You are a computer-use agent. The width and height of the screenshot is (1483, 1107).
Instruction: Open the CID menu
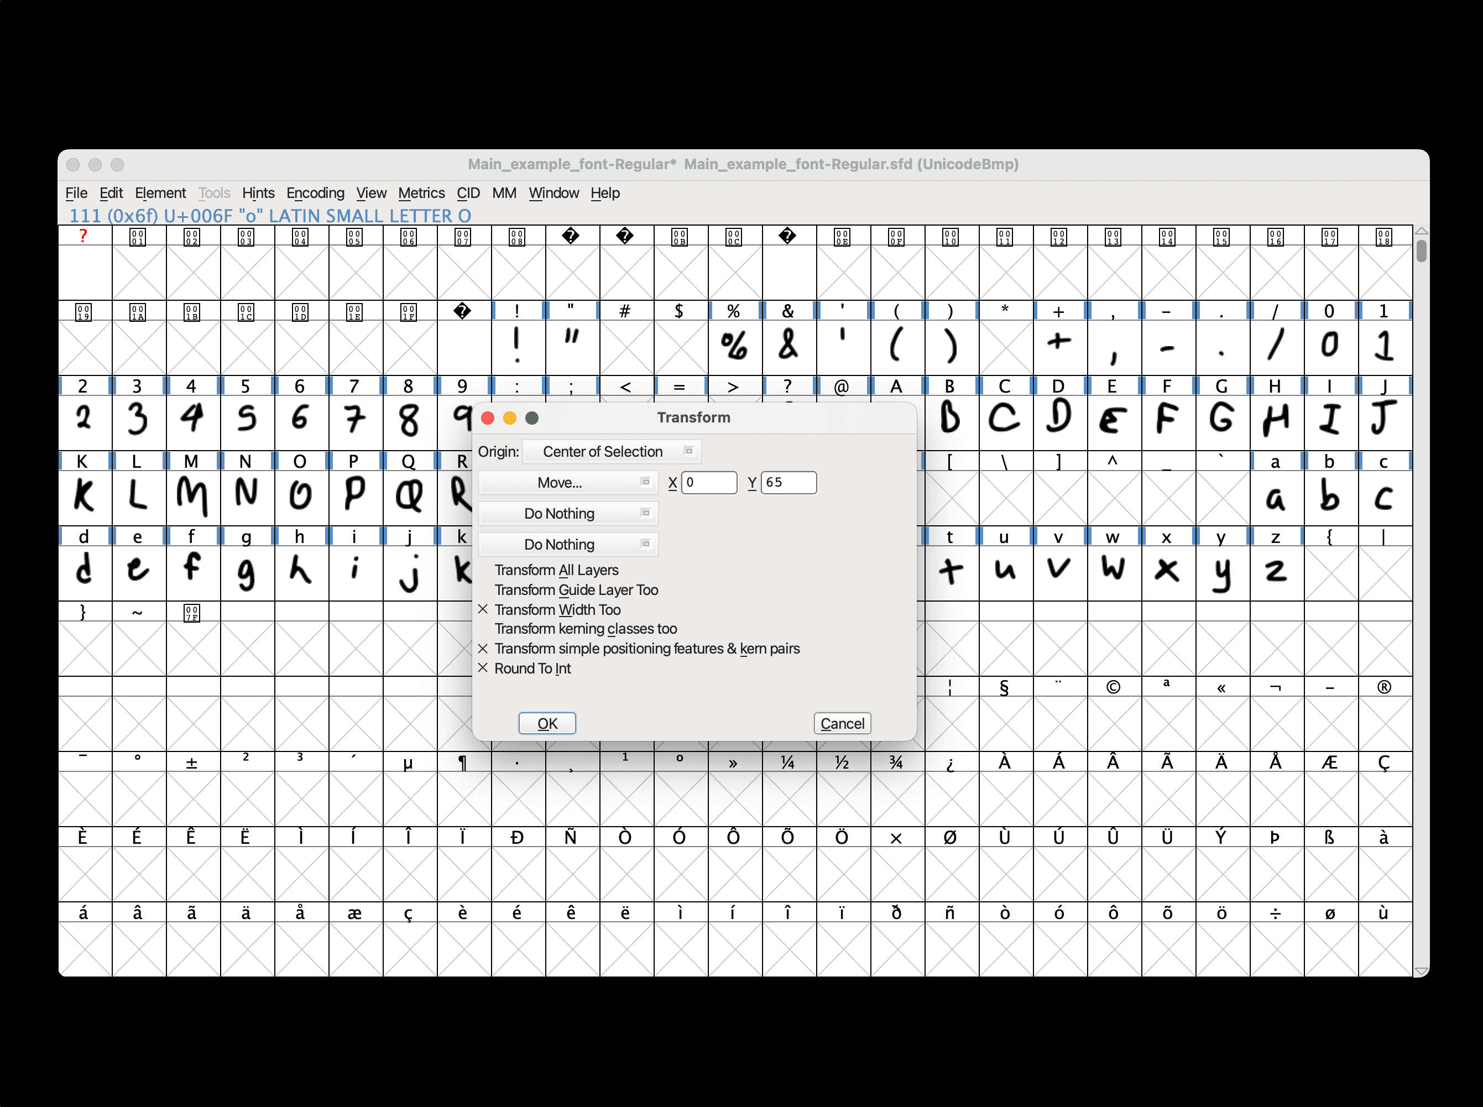pos(468,193)
